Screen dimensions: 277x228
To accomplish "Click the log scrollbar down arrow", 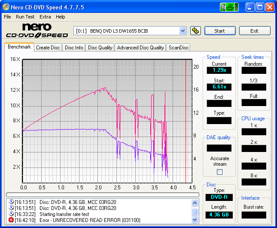I will pos(195,220).
